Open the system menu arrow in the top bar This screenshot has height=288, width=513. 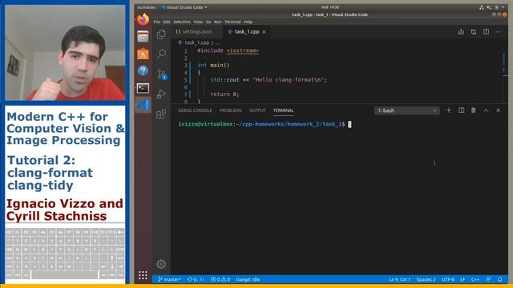[x=503, y=7]
